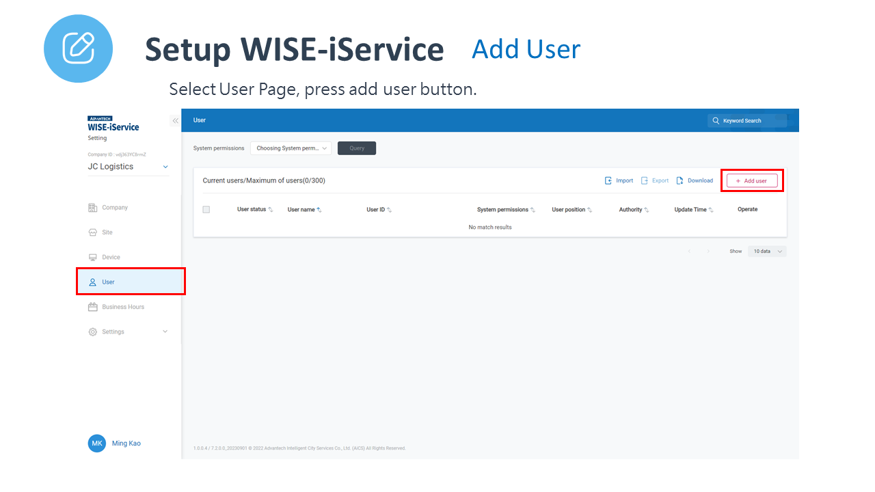Click the Settings gear icon
This screenshot has width=875, height=492.
point(93,332)
